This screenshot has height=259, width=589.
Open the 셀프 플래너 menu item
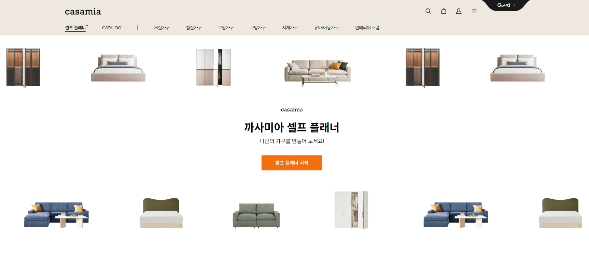pyautogui.click(x=75, y=28)
